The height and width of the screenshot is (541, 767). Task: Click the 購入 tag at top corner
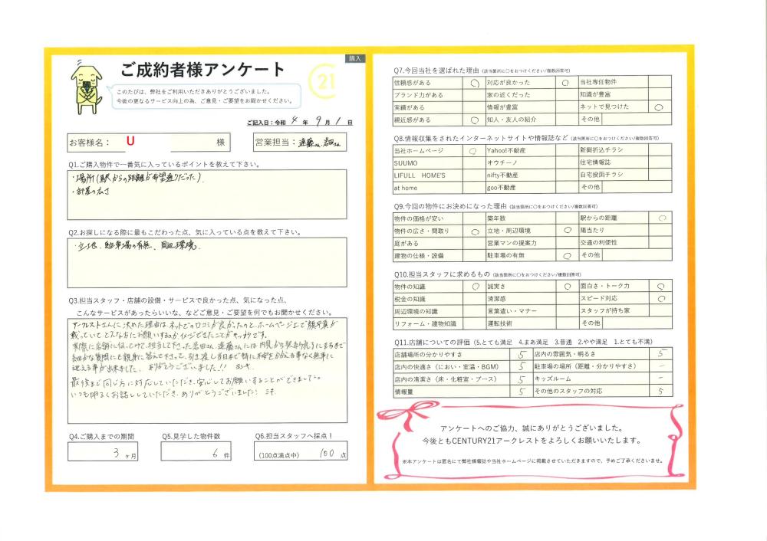click(x=354, y=58)
